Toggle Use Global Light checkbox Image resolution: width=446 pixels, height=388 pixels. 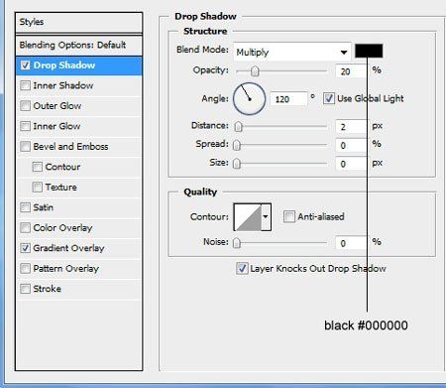coord(329,98)
